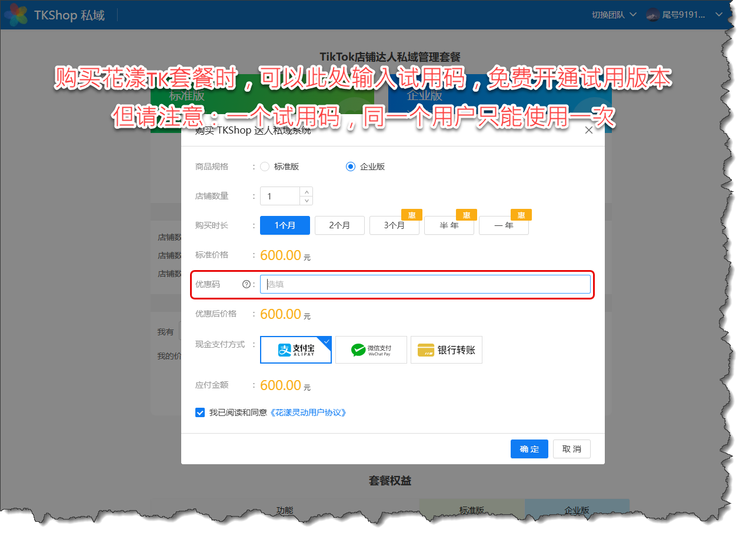The image size is (746, 536).
Task: Increase 店铺数量 with the up arrow
Action: [x=306, y=191]
